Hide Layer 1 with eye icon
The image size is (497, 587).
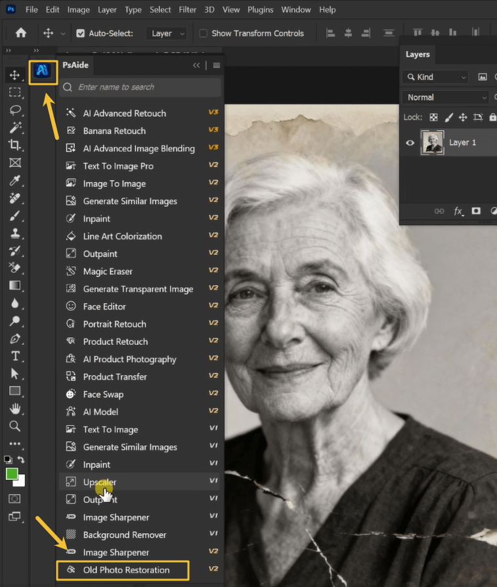tap(410, 143)
